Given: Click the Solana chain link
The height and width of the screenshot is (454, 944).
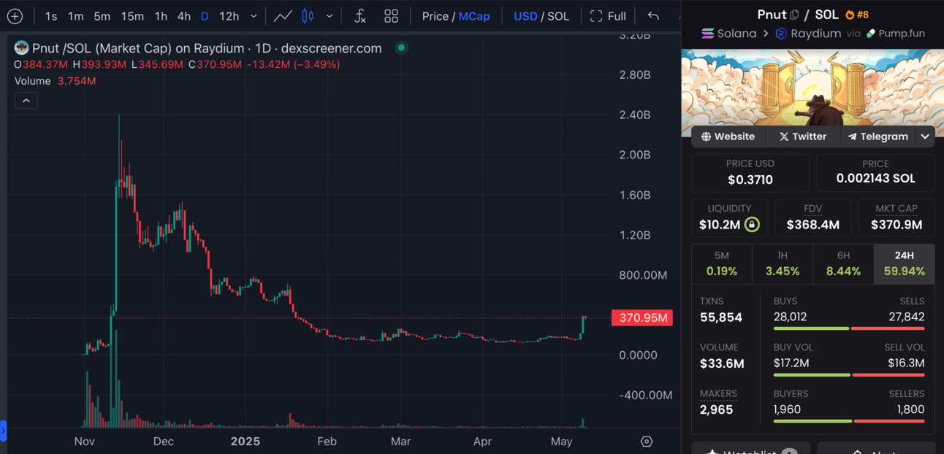Looking at the screenshot, I should (728, 34).
